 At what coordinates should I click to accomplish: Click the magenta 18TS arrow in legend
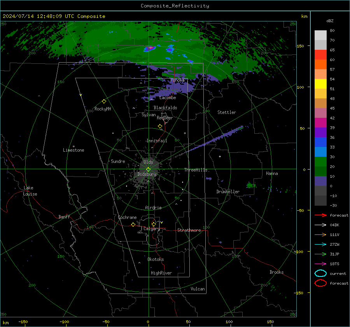[321, 264]
